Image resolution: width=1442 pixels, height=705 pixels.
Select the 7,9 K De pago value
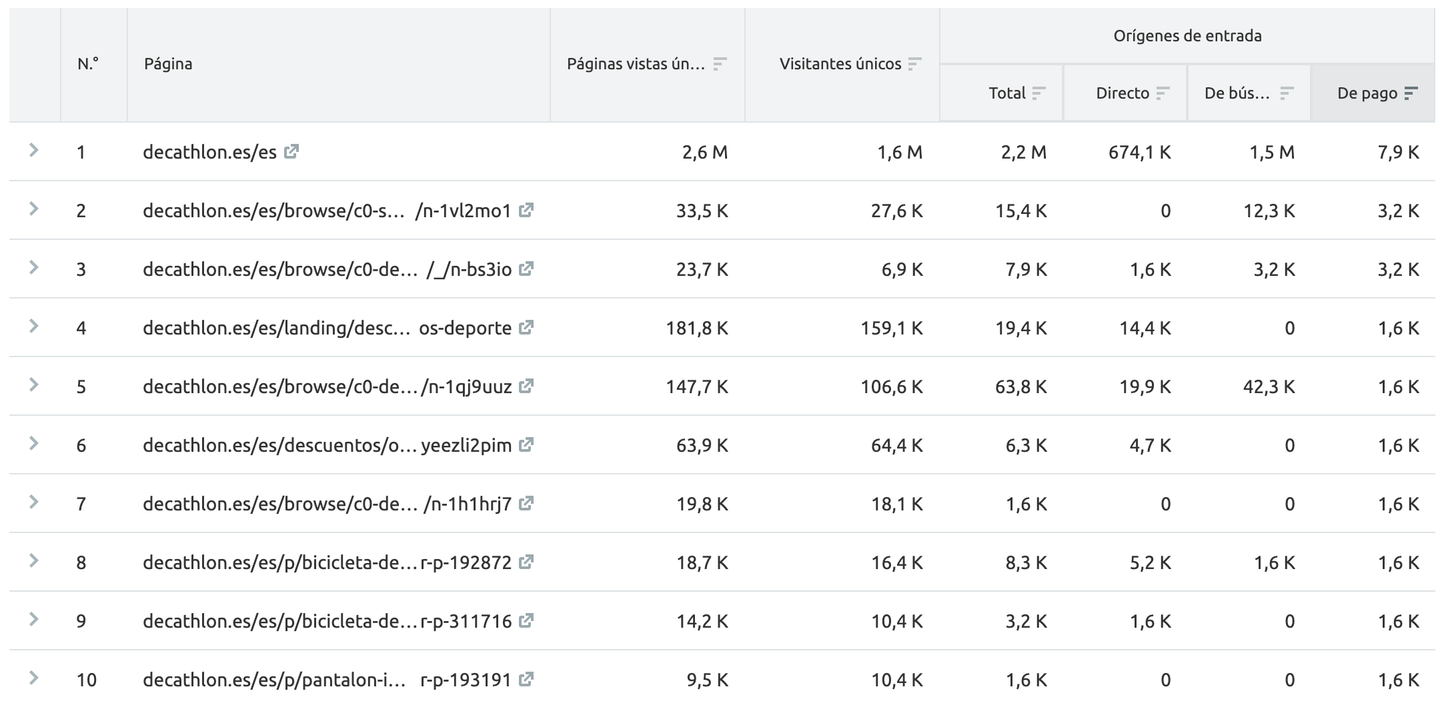click(1398, 153)
